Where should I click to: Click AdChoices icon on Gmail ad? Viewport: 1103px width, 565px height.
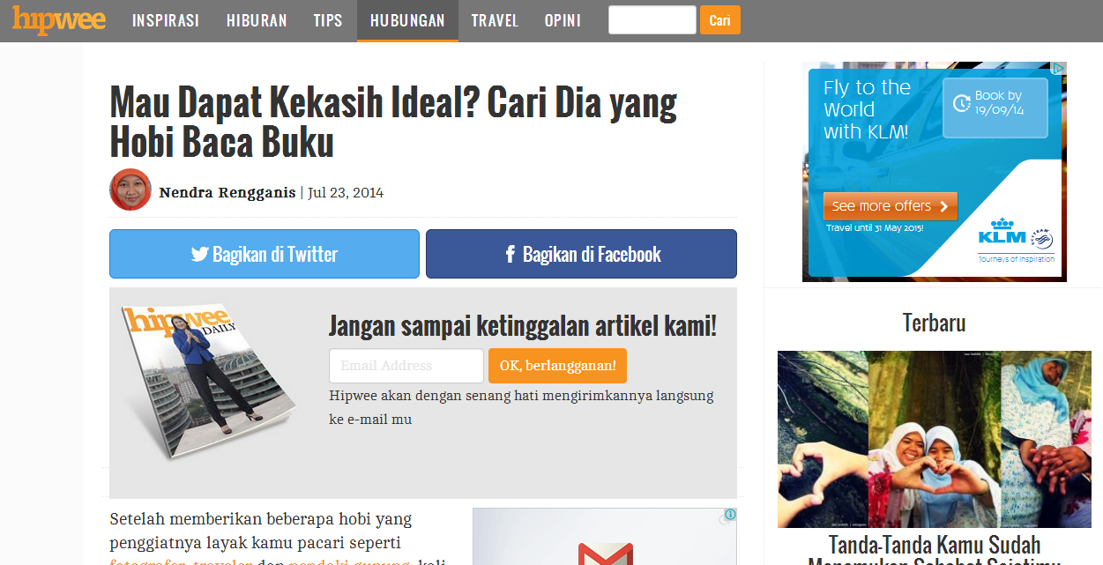730,515
